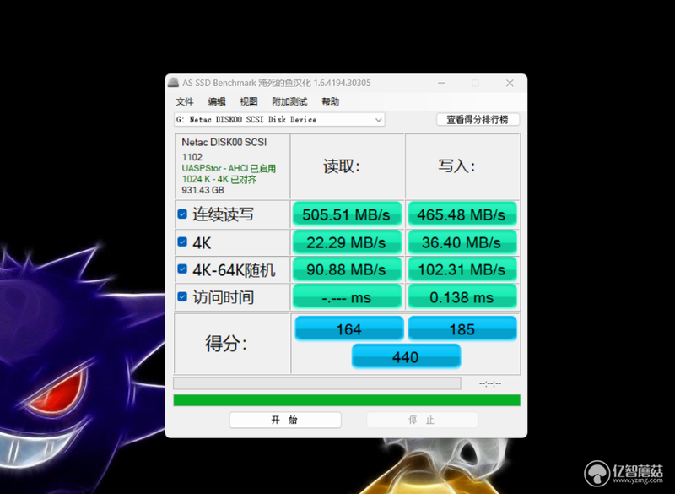Click the 连续读写 row label

[223, 214]
